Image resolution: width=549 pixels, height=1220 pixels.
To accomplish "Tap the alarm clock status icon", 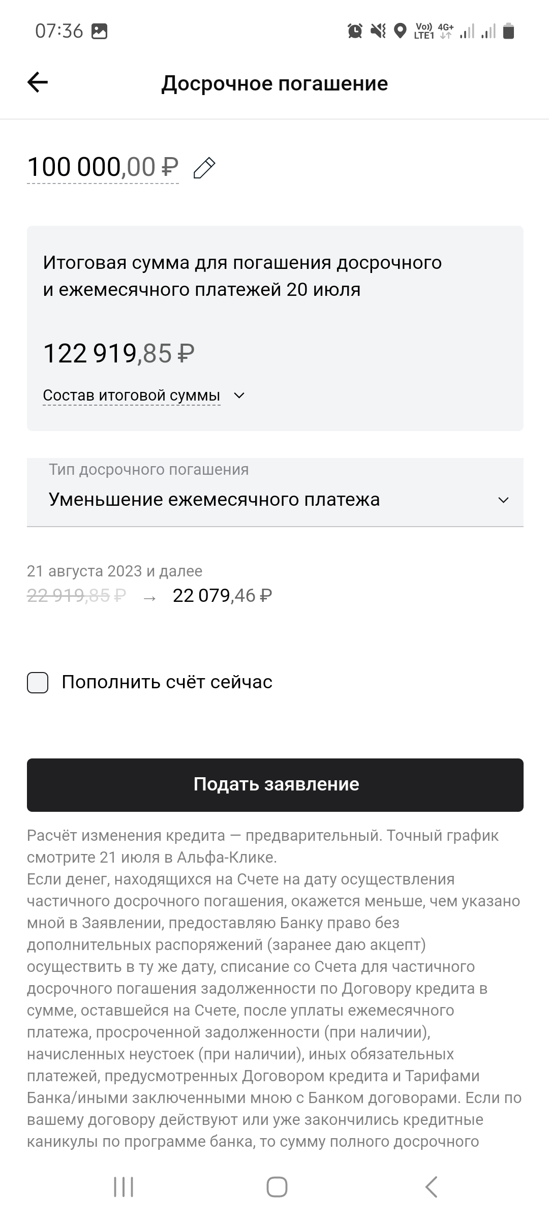I will 355,32.
